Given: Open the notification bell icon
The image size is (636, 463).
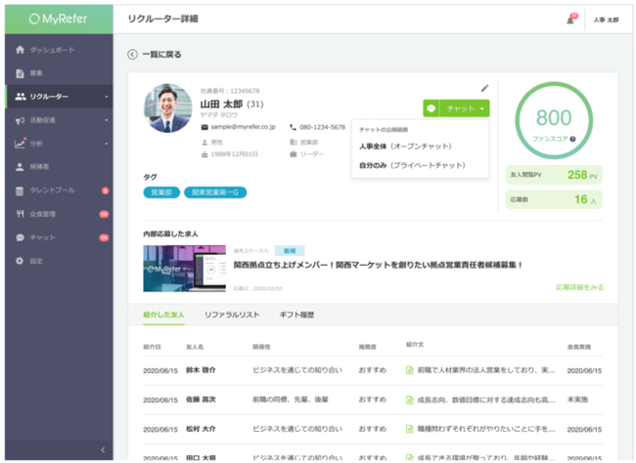Looking at the screenshot, I should tap(570, 20).
